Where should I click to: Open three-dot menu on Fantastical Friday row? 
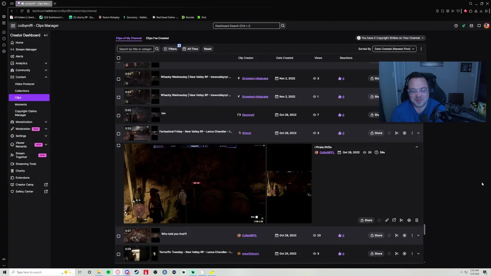point(412,133)
